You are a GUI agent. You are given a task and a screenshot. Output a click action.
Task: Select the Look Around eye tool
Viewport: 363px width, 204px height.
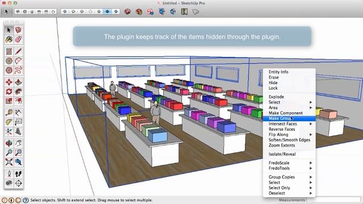(9, 184)
